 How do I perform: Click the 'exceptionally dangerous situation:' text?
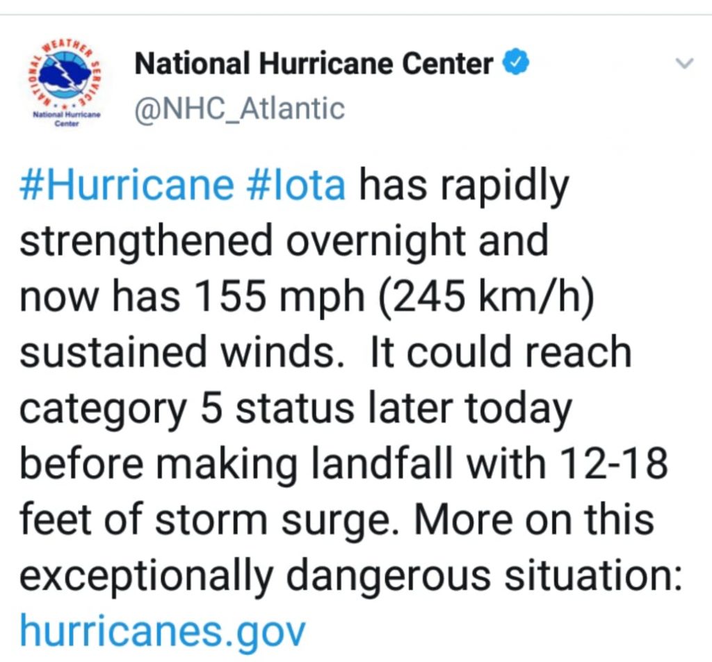(x=350, y=577)
